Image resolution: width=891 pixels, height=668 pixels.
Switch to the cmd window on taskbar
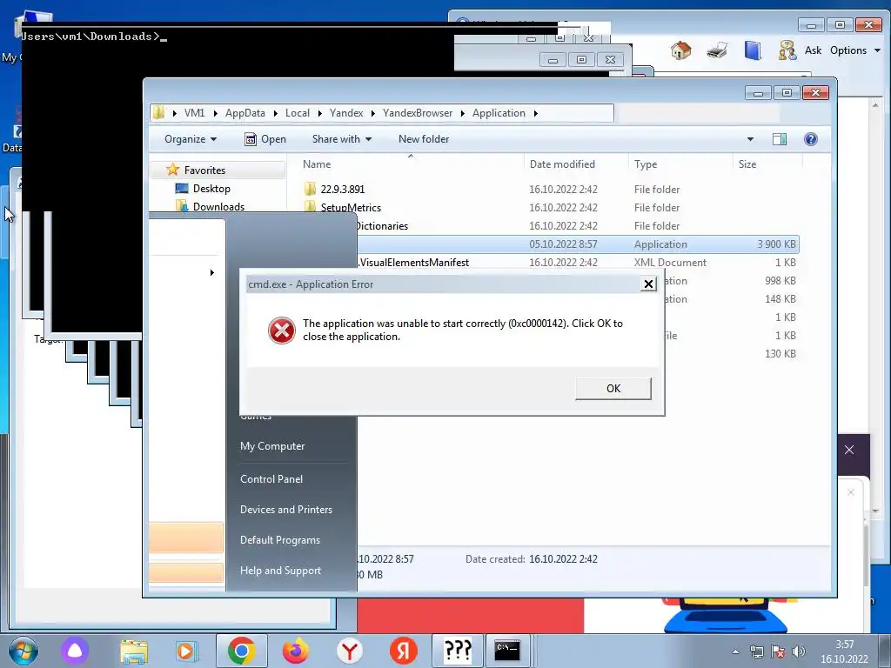pos(507,651)
